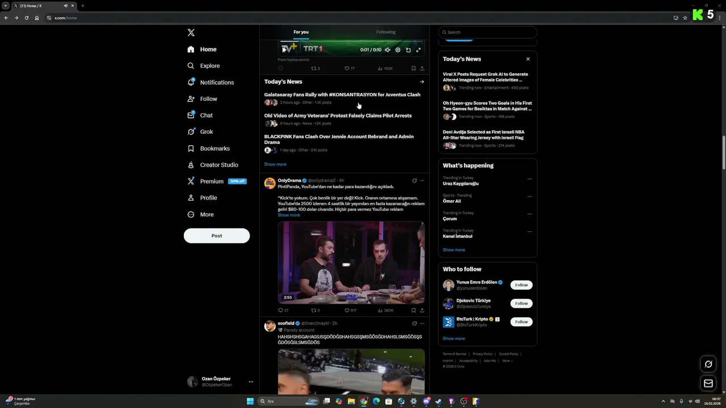Open more options for Ömer Ali trend

[x=530, y=196]
